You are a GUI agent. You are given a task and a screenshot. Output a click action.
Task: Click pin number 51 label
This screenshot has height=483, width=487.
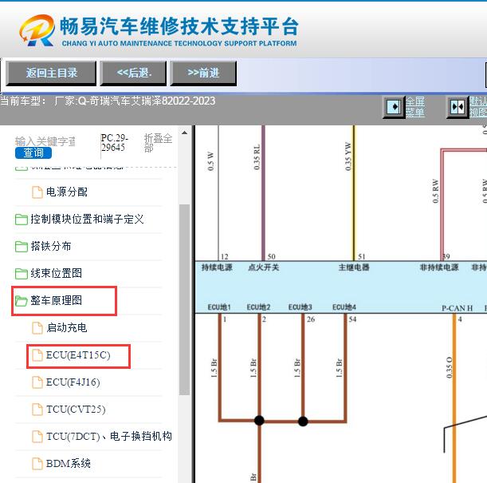pyautogui.click(x=362, y=256)
